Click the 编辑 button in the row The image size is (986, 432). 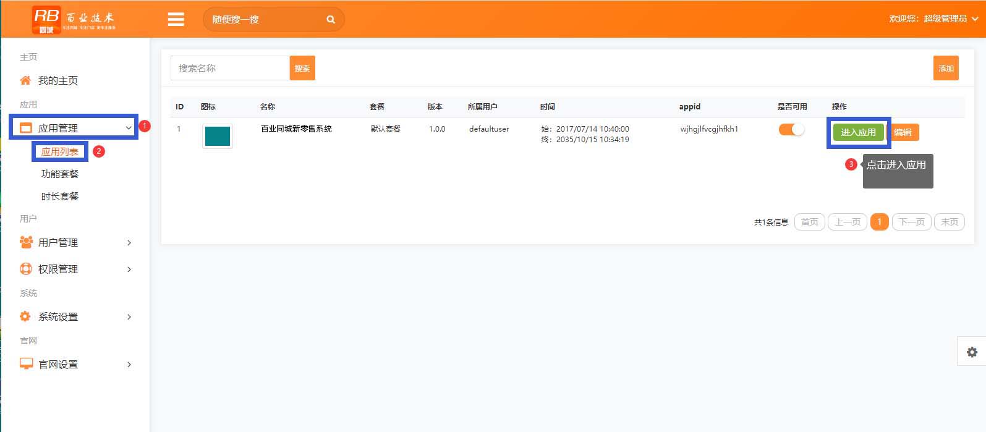point(903,132)
